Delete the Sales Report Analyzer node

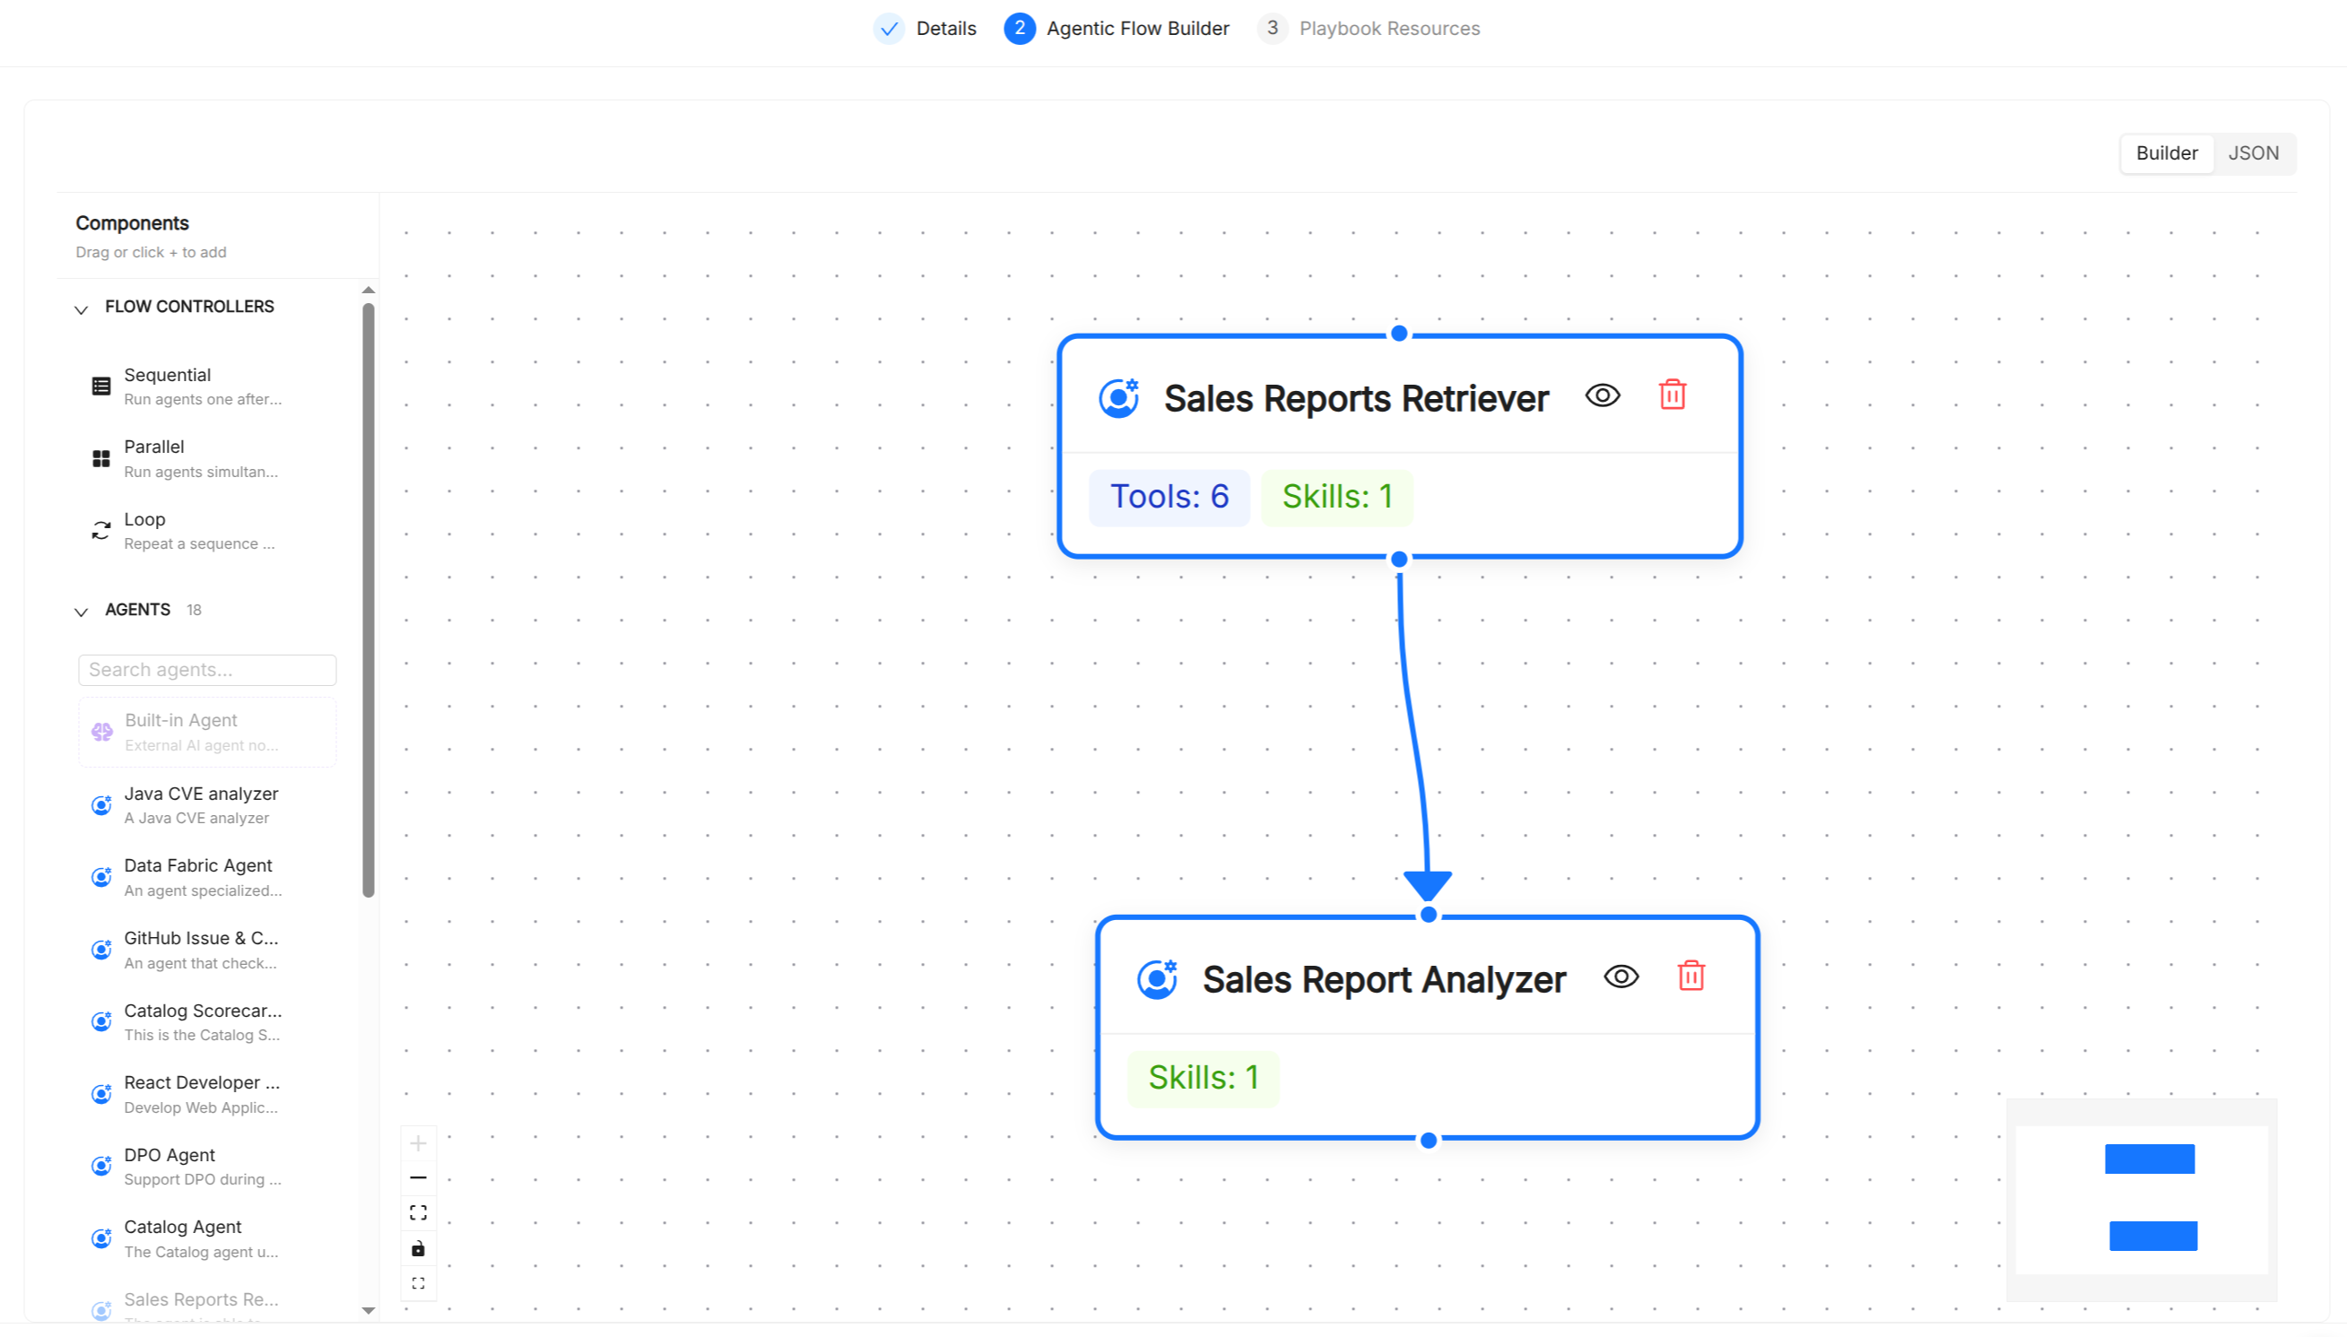(x=1691, y=976)
